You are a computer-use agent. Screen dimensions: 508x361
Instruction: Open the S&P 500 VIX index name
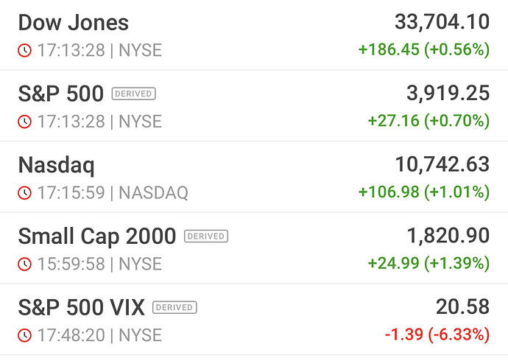(81, 307)
